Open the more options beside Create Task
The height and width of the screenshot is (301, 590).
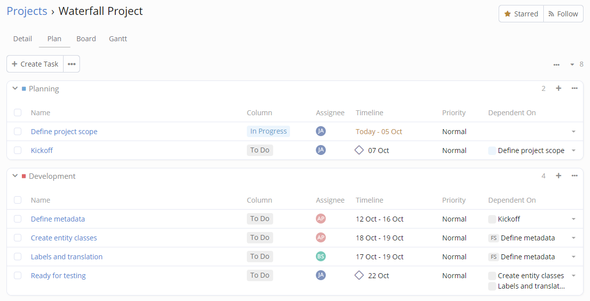pos(72,64)
